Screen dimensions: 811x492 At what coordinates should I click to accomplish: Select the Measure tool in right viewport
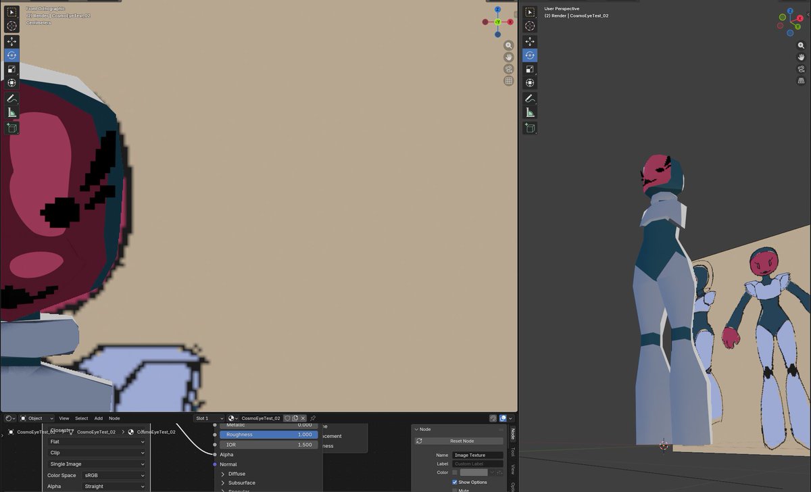pyautogui.click(x=530, y=112)
